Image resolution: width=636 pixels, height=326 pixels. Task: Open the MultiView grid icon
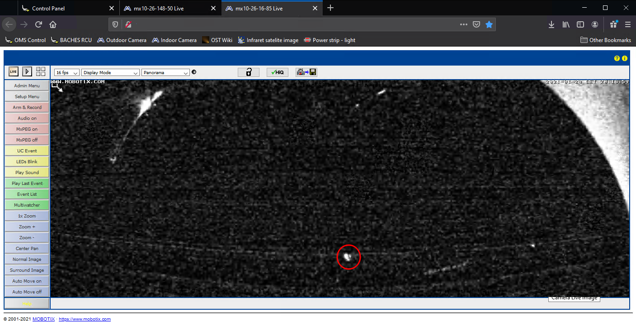coord(41,71)
